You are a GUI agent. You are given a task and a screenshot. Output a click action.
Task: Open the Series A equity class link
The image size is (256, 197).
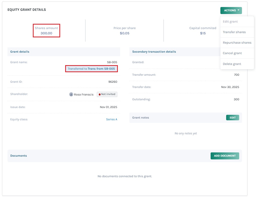(x=111, y=119)
